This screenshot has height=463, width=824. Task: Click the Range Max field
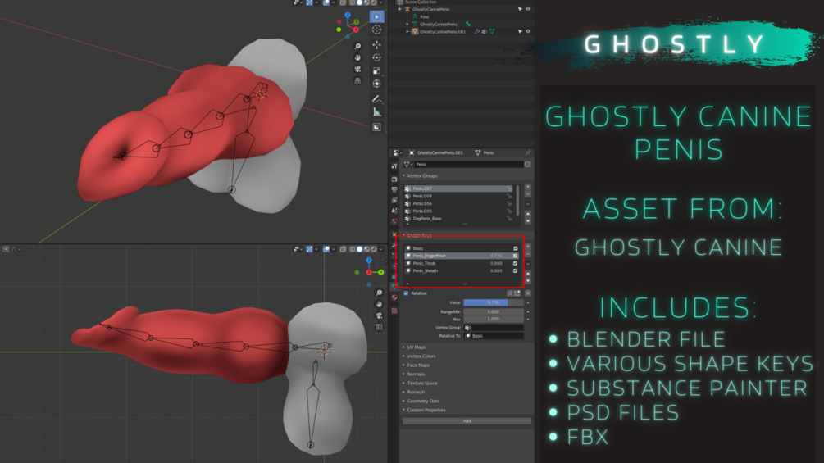coord(493,319)
